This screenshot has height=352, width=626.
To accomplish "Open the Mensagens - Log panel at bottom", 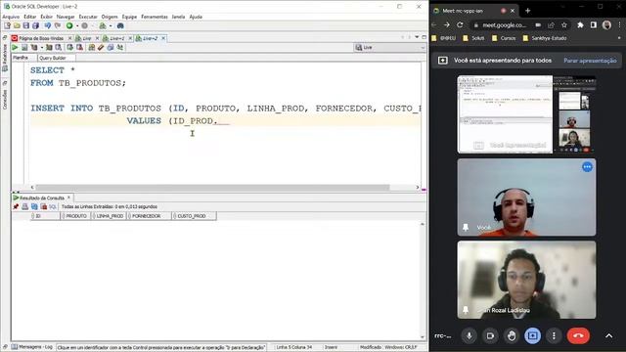I will point(32,347).
